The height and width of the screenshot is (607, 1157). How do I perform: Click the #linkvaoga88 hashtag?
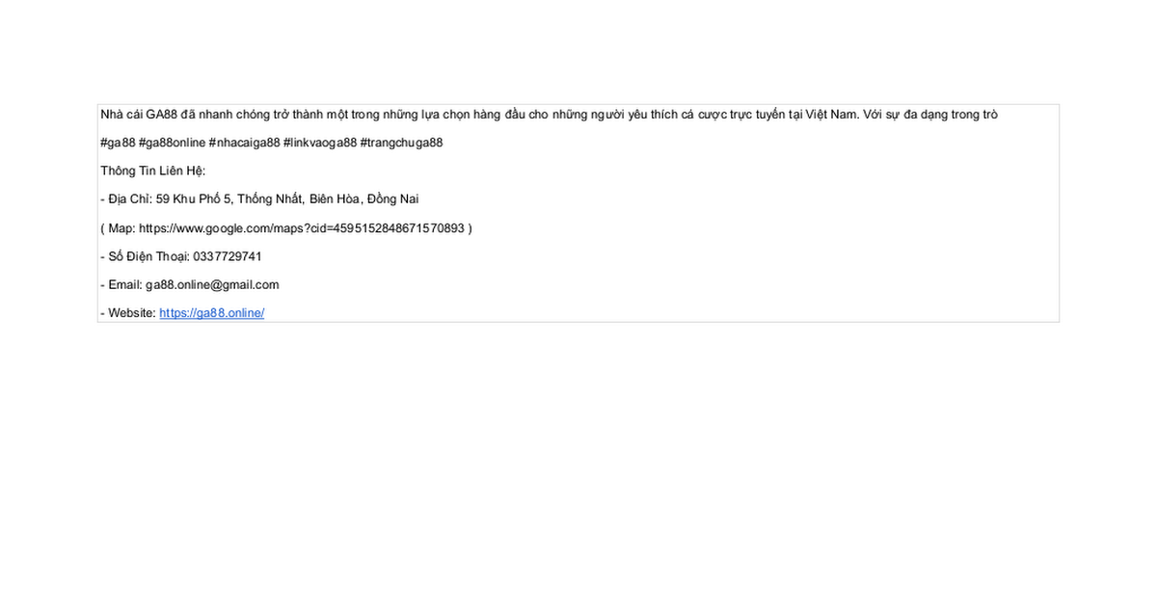(319, 143)
